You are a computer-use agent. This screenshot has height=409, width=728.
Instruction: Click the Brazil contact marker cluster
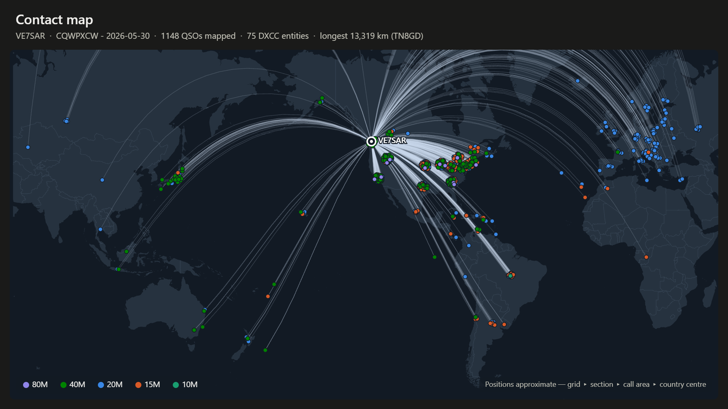coord(511,275)
